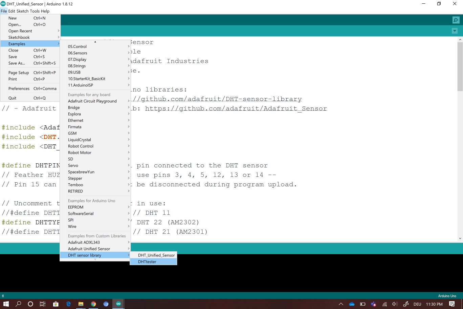
Task: Open the Edit menu
Action: click(12, 11)
